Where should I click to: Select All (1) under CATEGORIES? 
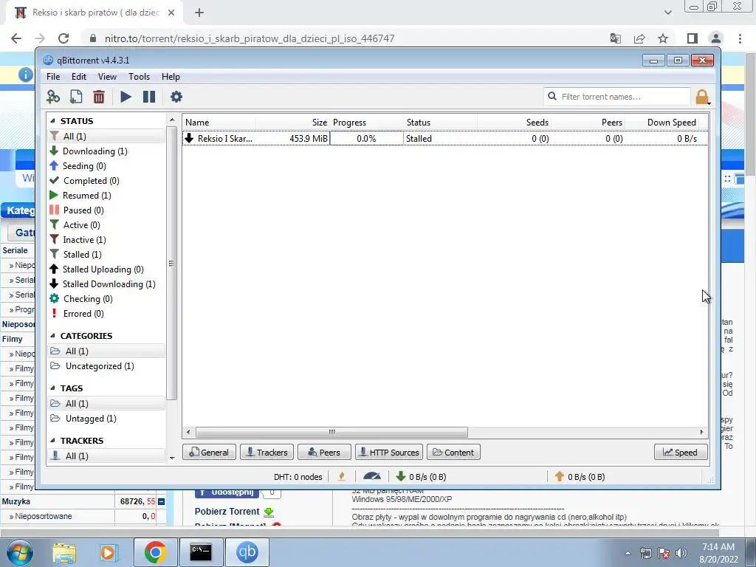106,351
